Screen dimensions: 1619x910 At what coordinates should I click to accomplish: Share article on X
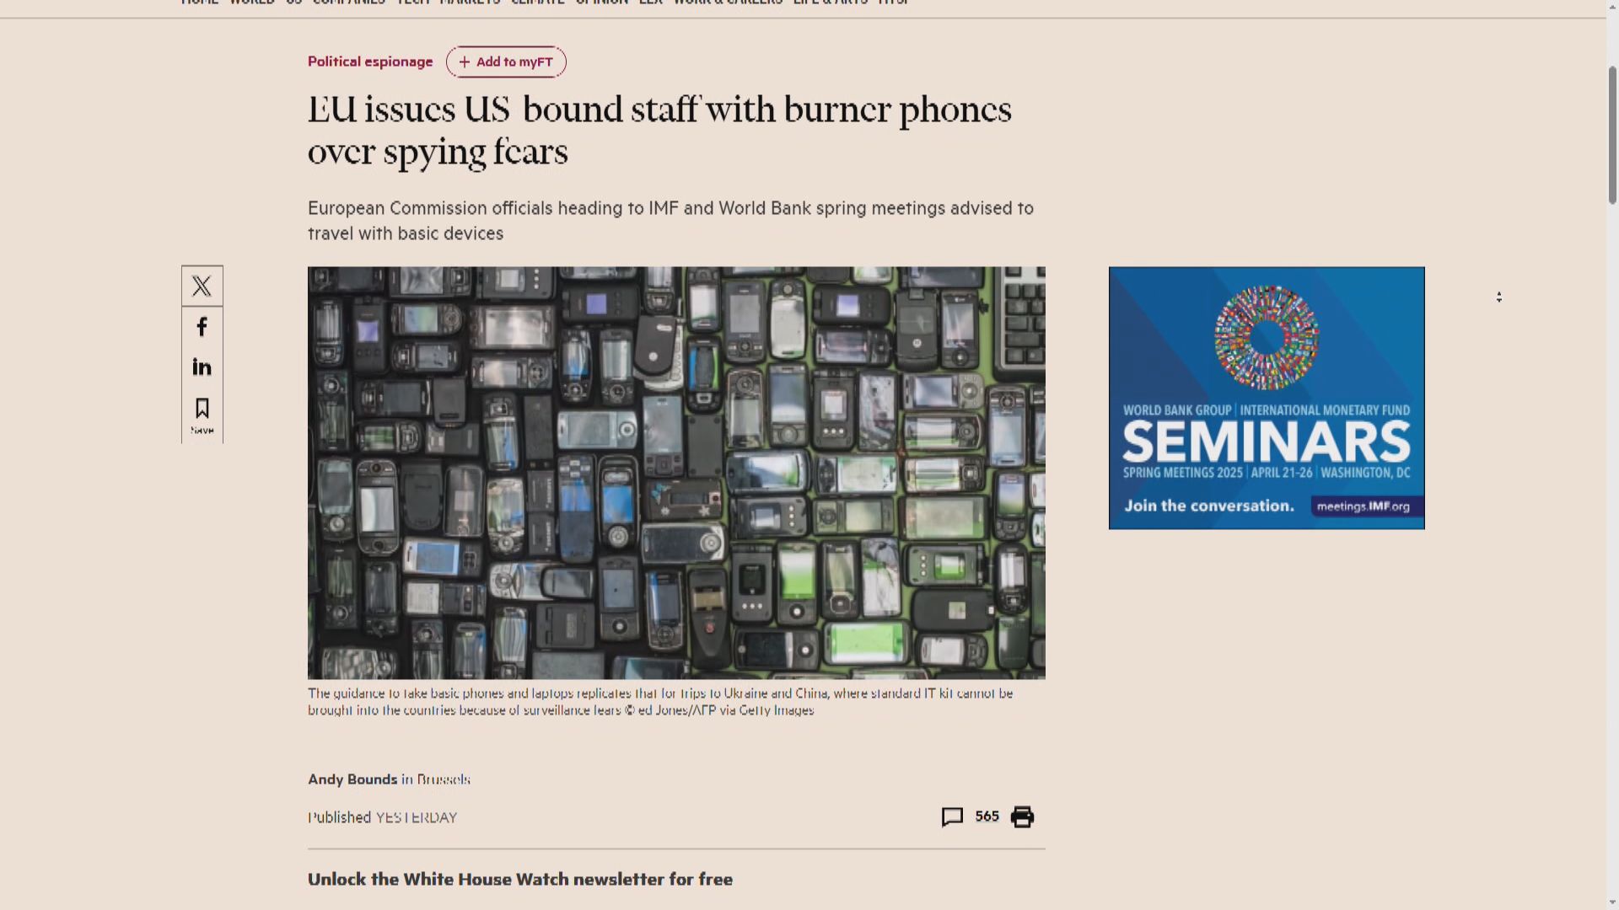pyautogui.click(x=202, y=286)
